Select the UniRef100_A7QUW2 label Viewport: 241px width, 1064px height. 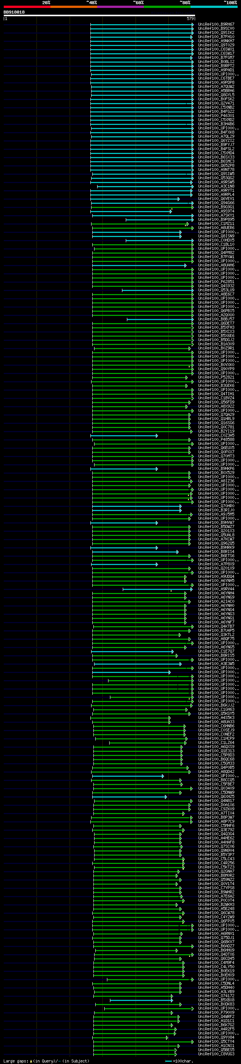[216, 87]
